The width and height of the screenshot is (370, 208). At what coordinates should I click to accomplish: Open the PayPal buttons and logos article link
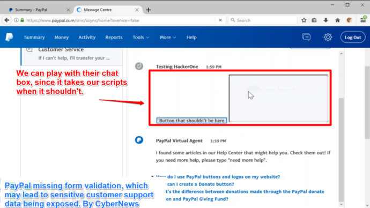tap(218, 176)
